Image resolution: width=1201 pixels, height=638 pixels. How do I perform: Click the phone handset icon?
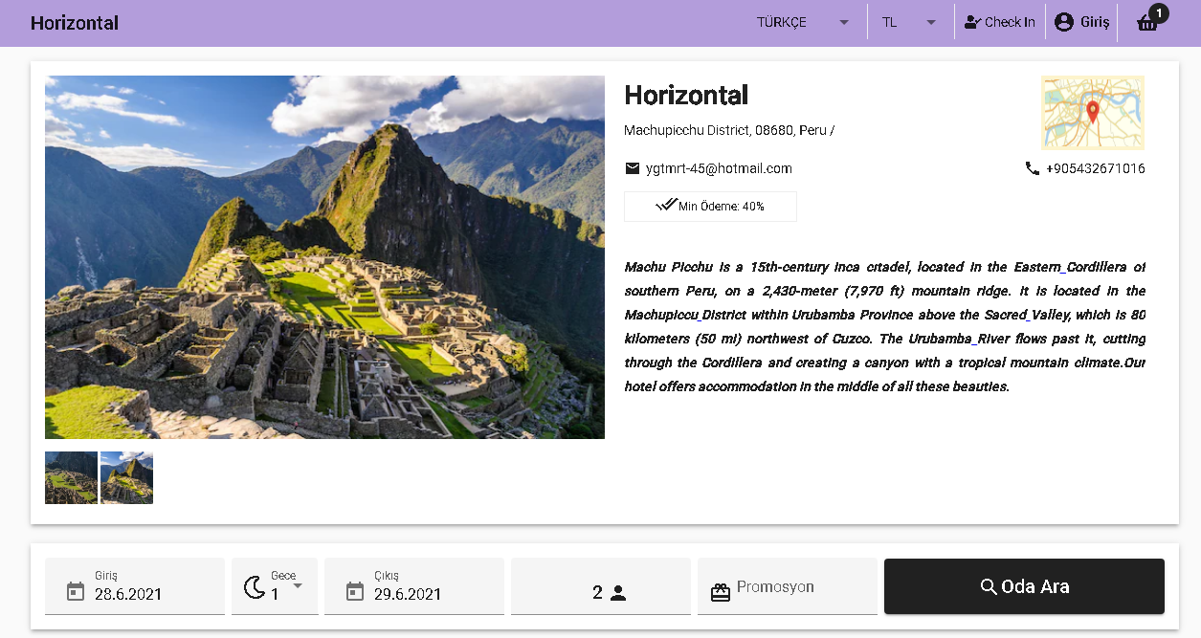(x=1032, y=168)
